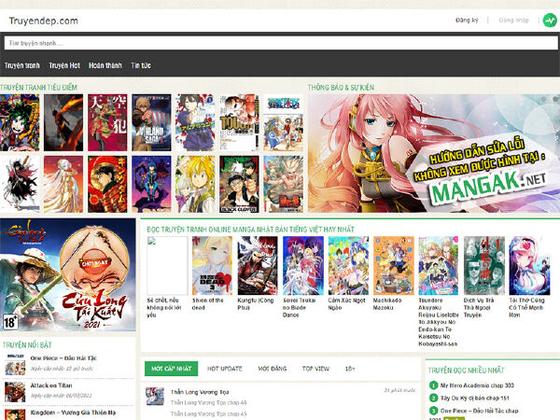Open the Đăng nhập login link
The image size is (560, 420).
(x=513, y=20)
